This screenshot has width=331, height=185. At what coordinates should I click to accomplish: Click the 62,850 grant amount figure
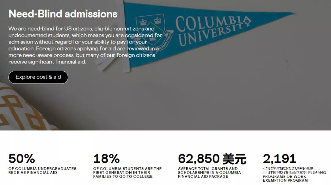tap(199, 159)
